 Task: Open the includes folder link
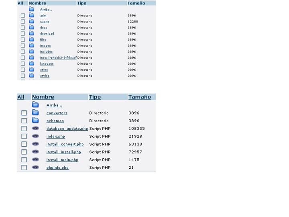pyautogui.click(x=46, y=52)
